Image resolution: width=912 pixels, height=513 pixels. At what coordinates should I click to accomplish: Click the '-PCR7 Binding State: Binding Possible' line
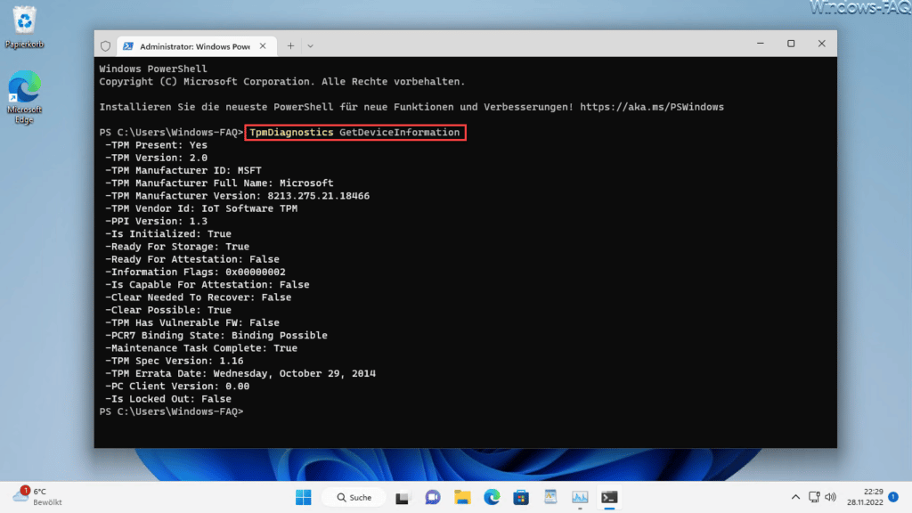[x=216, y=336]
